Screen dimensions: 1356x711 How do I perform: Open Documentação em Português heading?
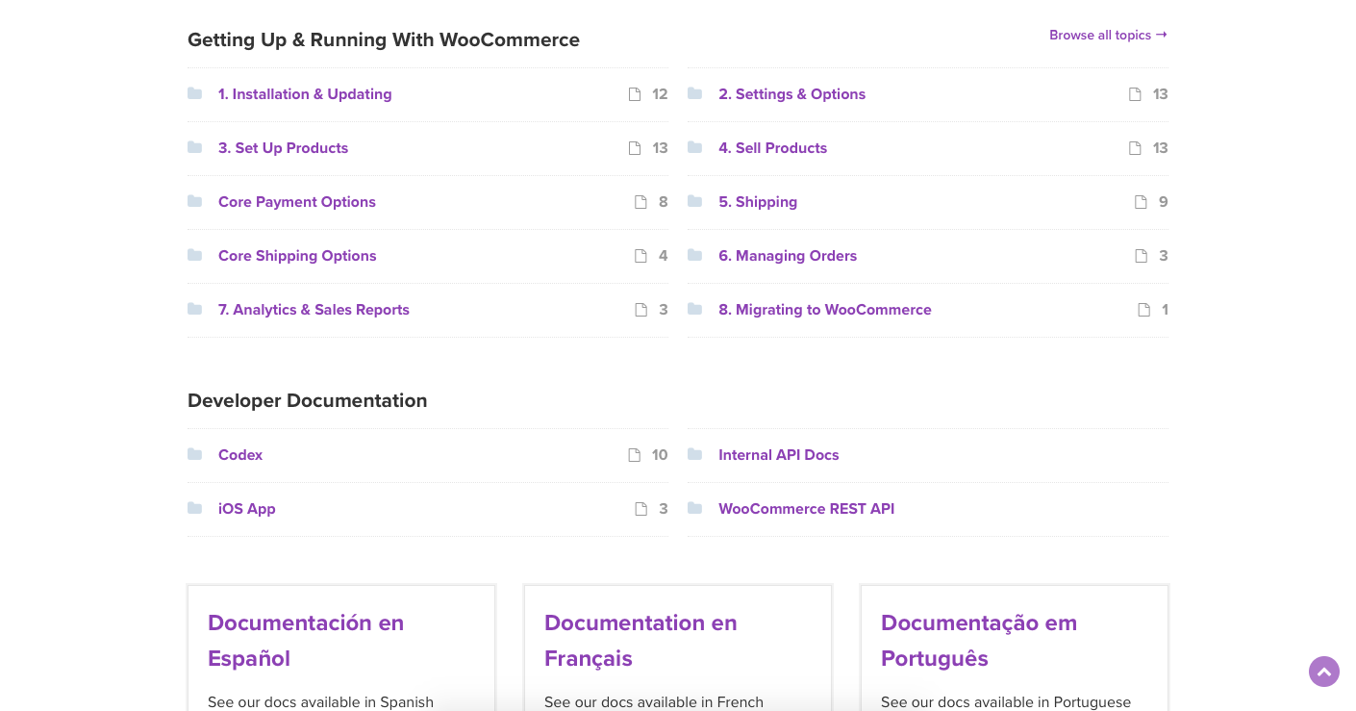pyautogui.click(x=978, y=640)
